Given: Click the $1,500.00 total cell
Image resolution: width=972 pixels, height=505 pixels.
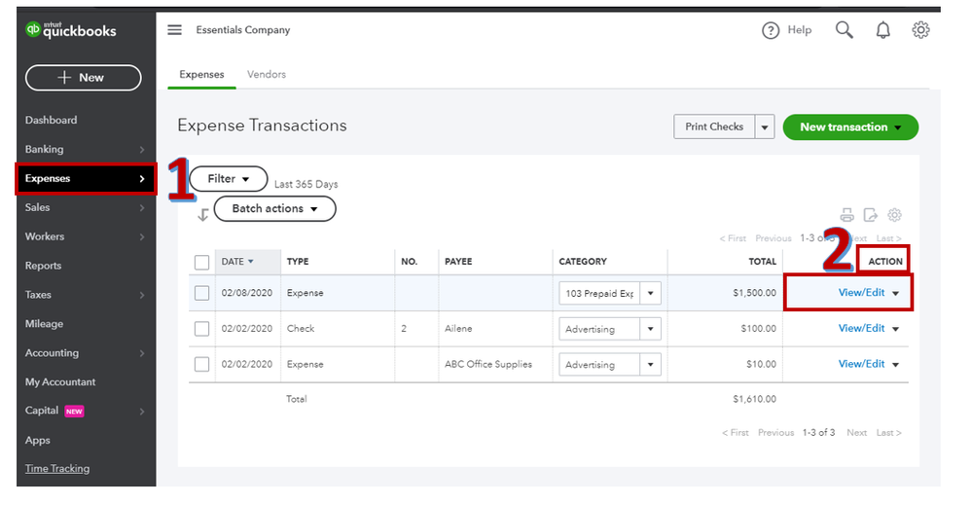Looking at the screenshot, I should pyautogui.click(x=754, y=293).
